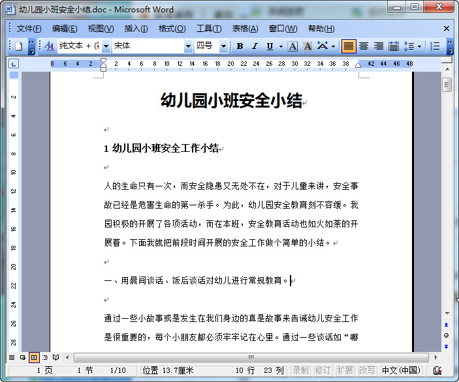Click the character scaling icon
This screenshot has width=459, height=382.
[x=323, y=46]
